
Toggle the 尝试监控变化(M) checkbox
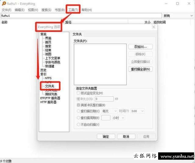pyautogui.click(x=78, y=93)
